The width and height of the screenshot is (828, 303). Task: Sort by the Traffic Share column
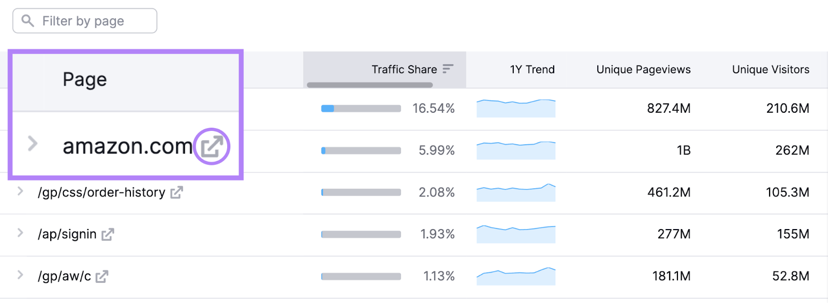[x=404, y=69]
